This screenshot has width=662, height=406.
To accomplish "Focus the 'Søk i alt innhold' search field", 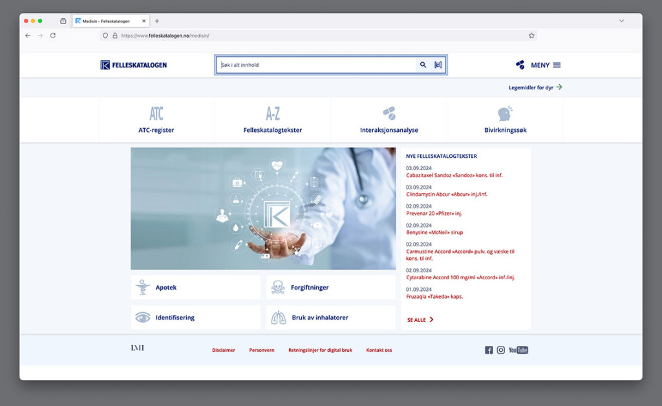I will (x=317, y=65).
